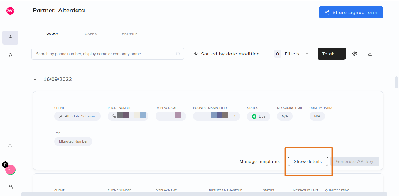The image size is (400, 196).
Task: Open the headset support icon
Action: [x=10, y=56]
